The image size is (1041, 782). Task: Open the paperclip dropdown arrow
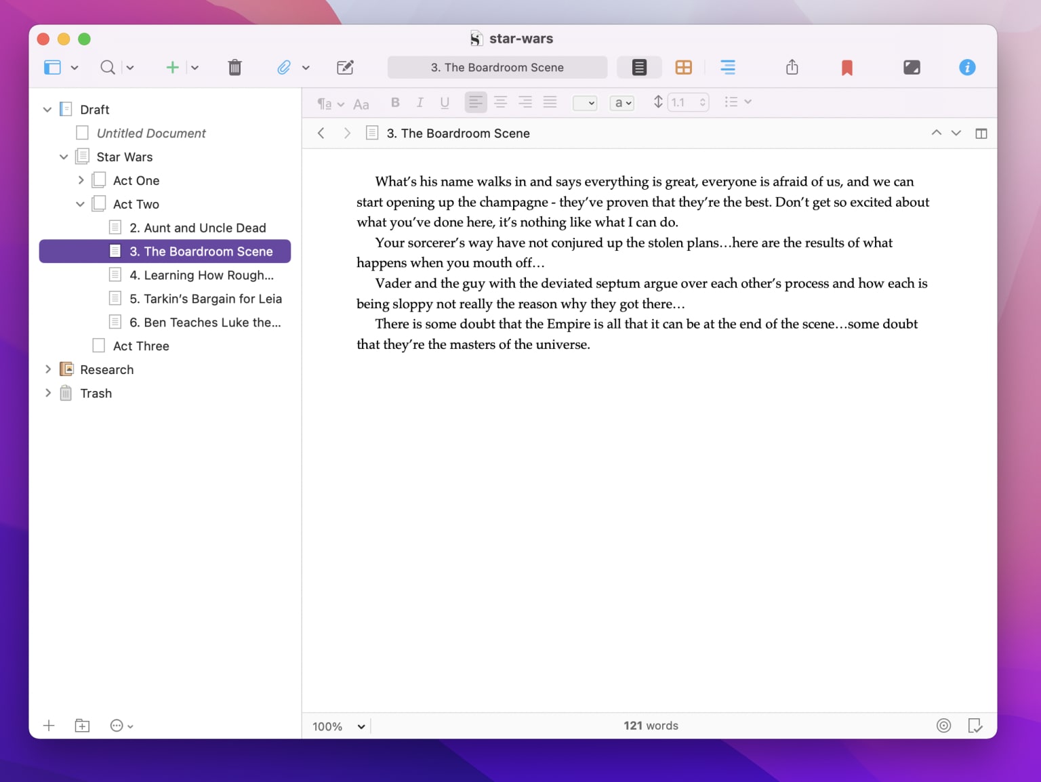[x=306, y=68]
